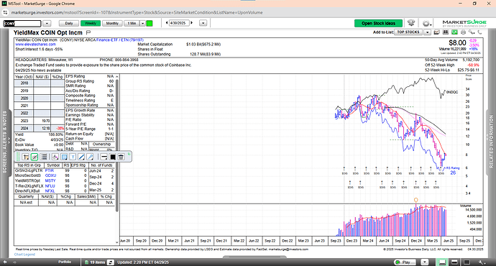The width and height of the screenshot is (496, 266).
Task: Open the wrench tools icon near printer
Action: pos(472,32)
